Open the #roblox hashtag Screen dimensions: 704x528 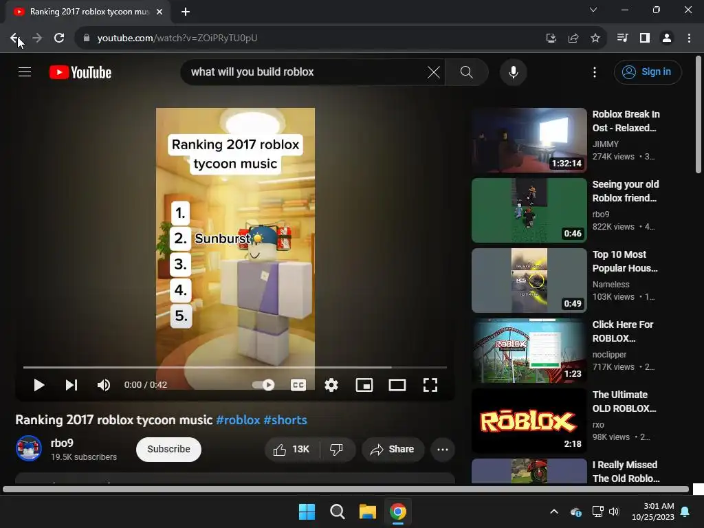[238, 420]
